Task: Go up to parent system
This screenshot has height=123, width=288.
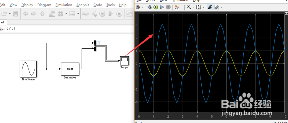Action: pos(42,14)
